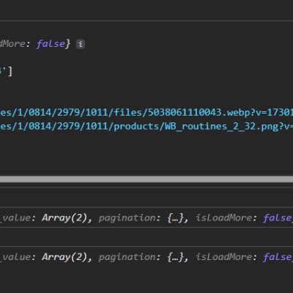Open the 5038061110043.webp file URL
293x293 pixels.
coord(146,113)
